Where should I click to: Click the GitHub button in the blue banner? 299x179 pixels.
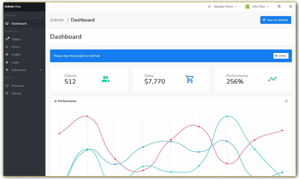point(281,55)
